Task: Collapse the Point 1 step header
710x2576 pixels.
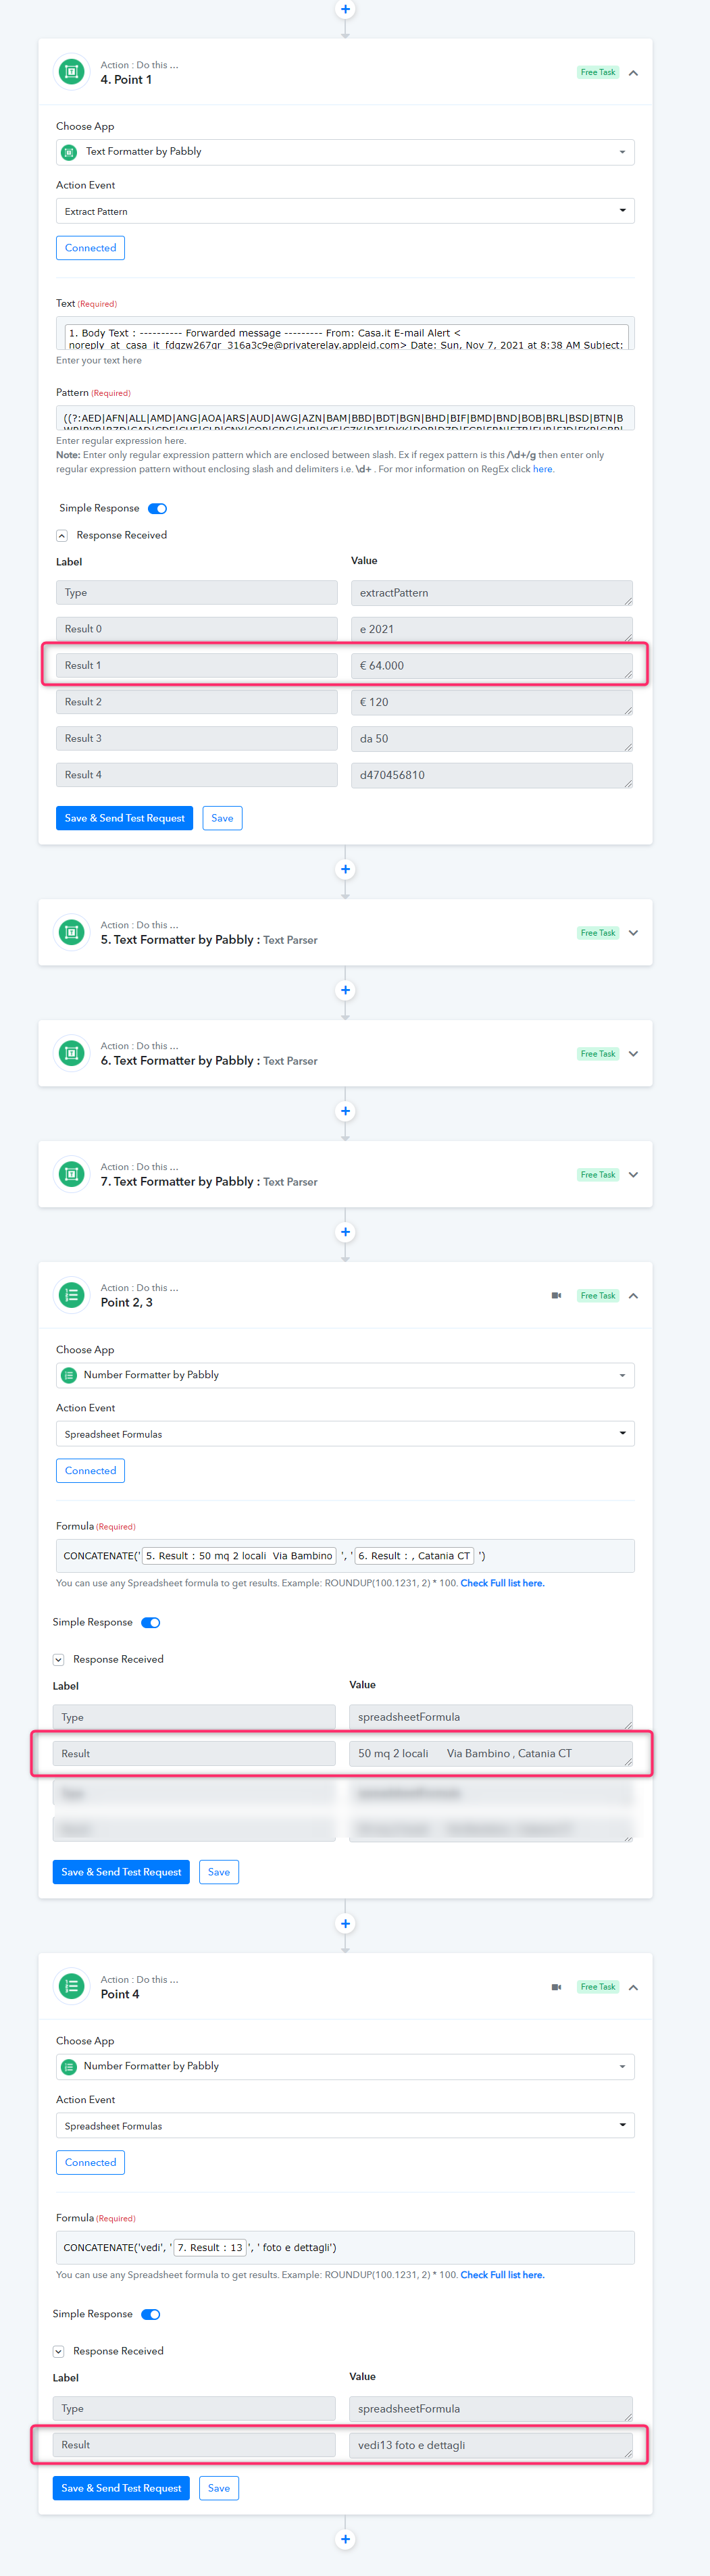Action: point(633,73)
